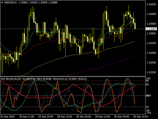The image size is (158, 119).
Task: Click the 1.34080 price scale label
Action: pos(151,14)
